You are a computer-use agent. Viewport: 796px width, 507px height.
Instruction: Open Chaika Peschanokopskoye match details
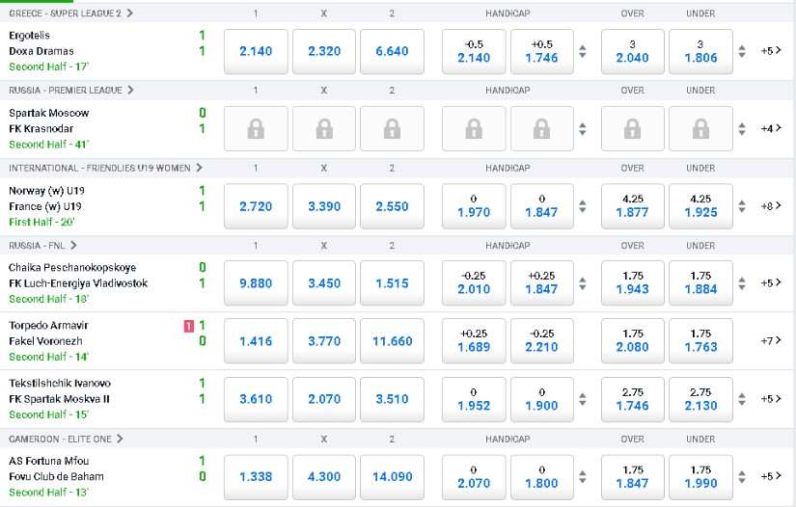click(x=72, y=268)
